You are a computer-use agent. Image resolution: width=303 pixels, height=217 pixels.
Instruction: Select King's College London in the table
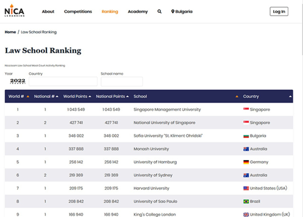coord(155,215)
